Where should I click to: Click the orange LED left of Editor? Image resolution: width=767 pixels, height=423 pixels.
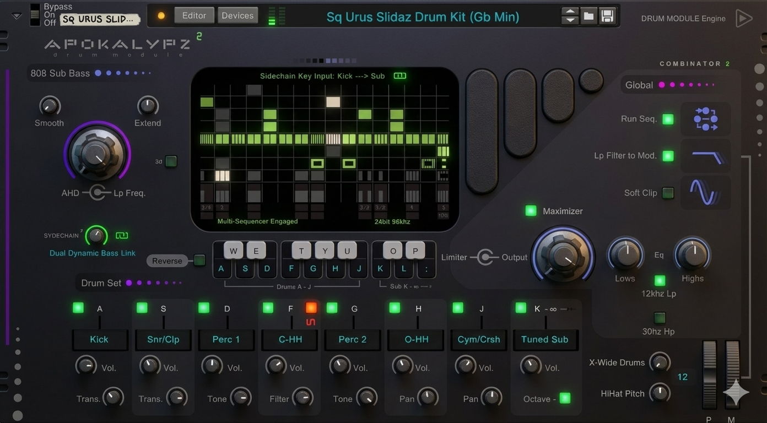[x=161, y=16]
